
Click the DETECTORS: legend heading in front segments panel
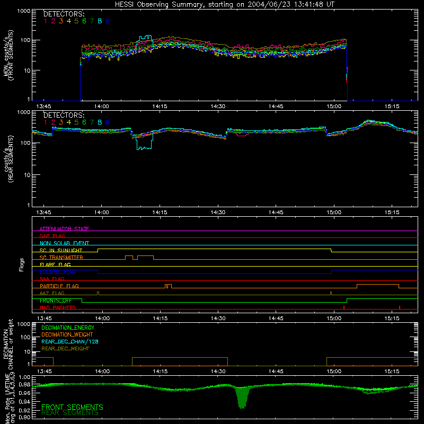[x=64, y=14]
